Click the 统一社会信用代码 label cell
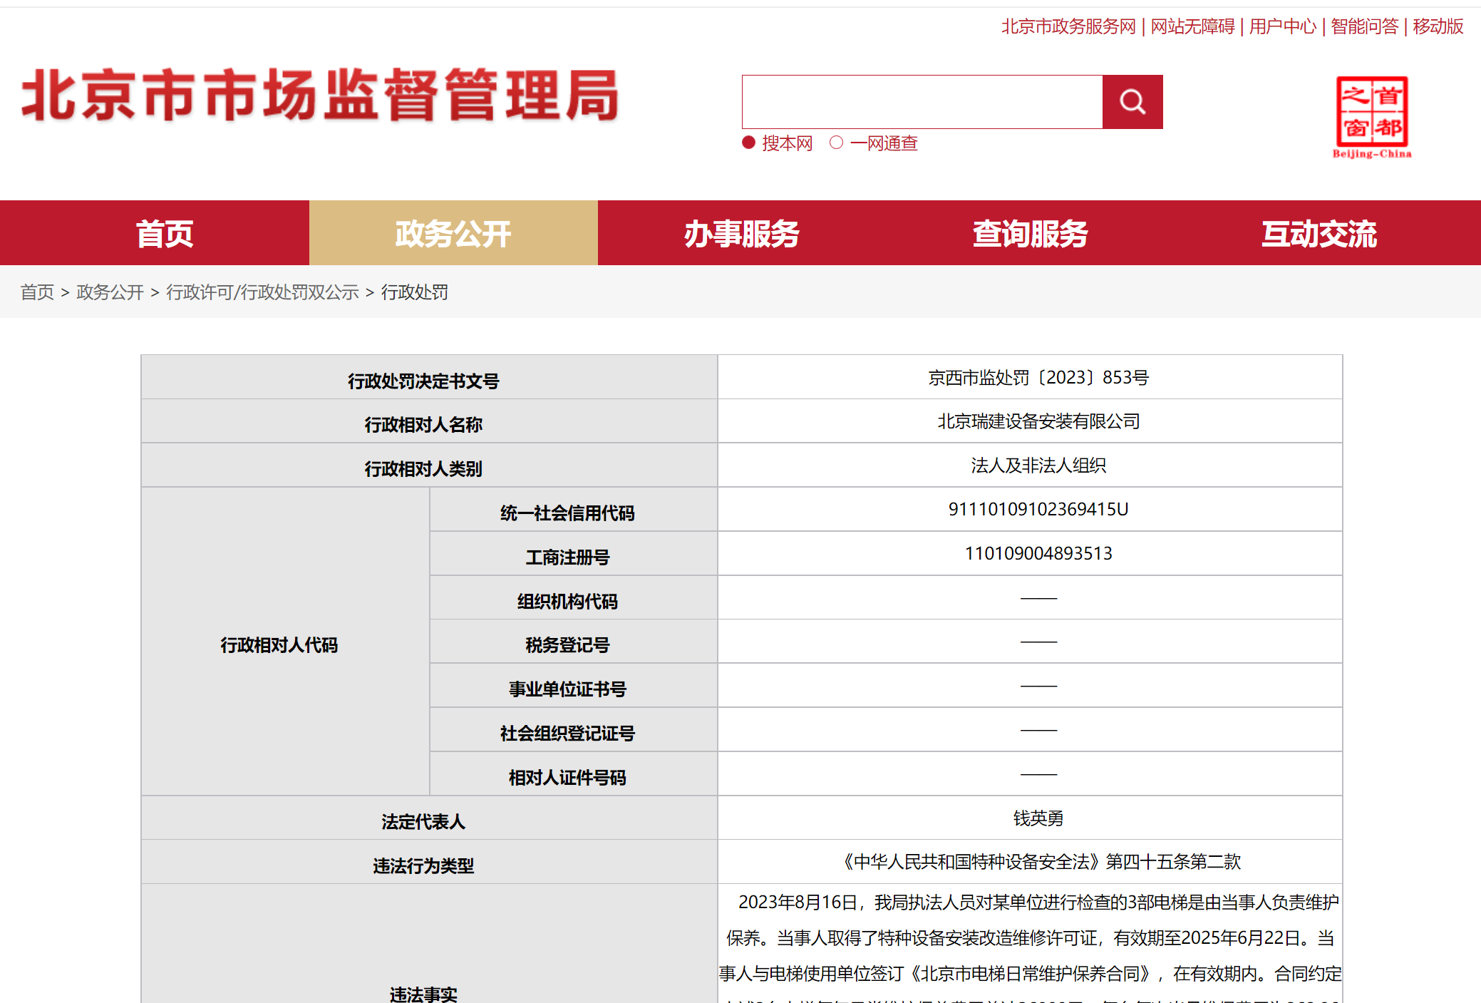1481x1003 pixels. (574, 510)
